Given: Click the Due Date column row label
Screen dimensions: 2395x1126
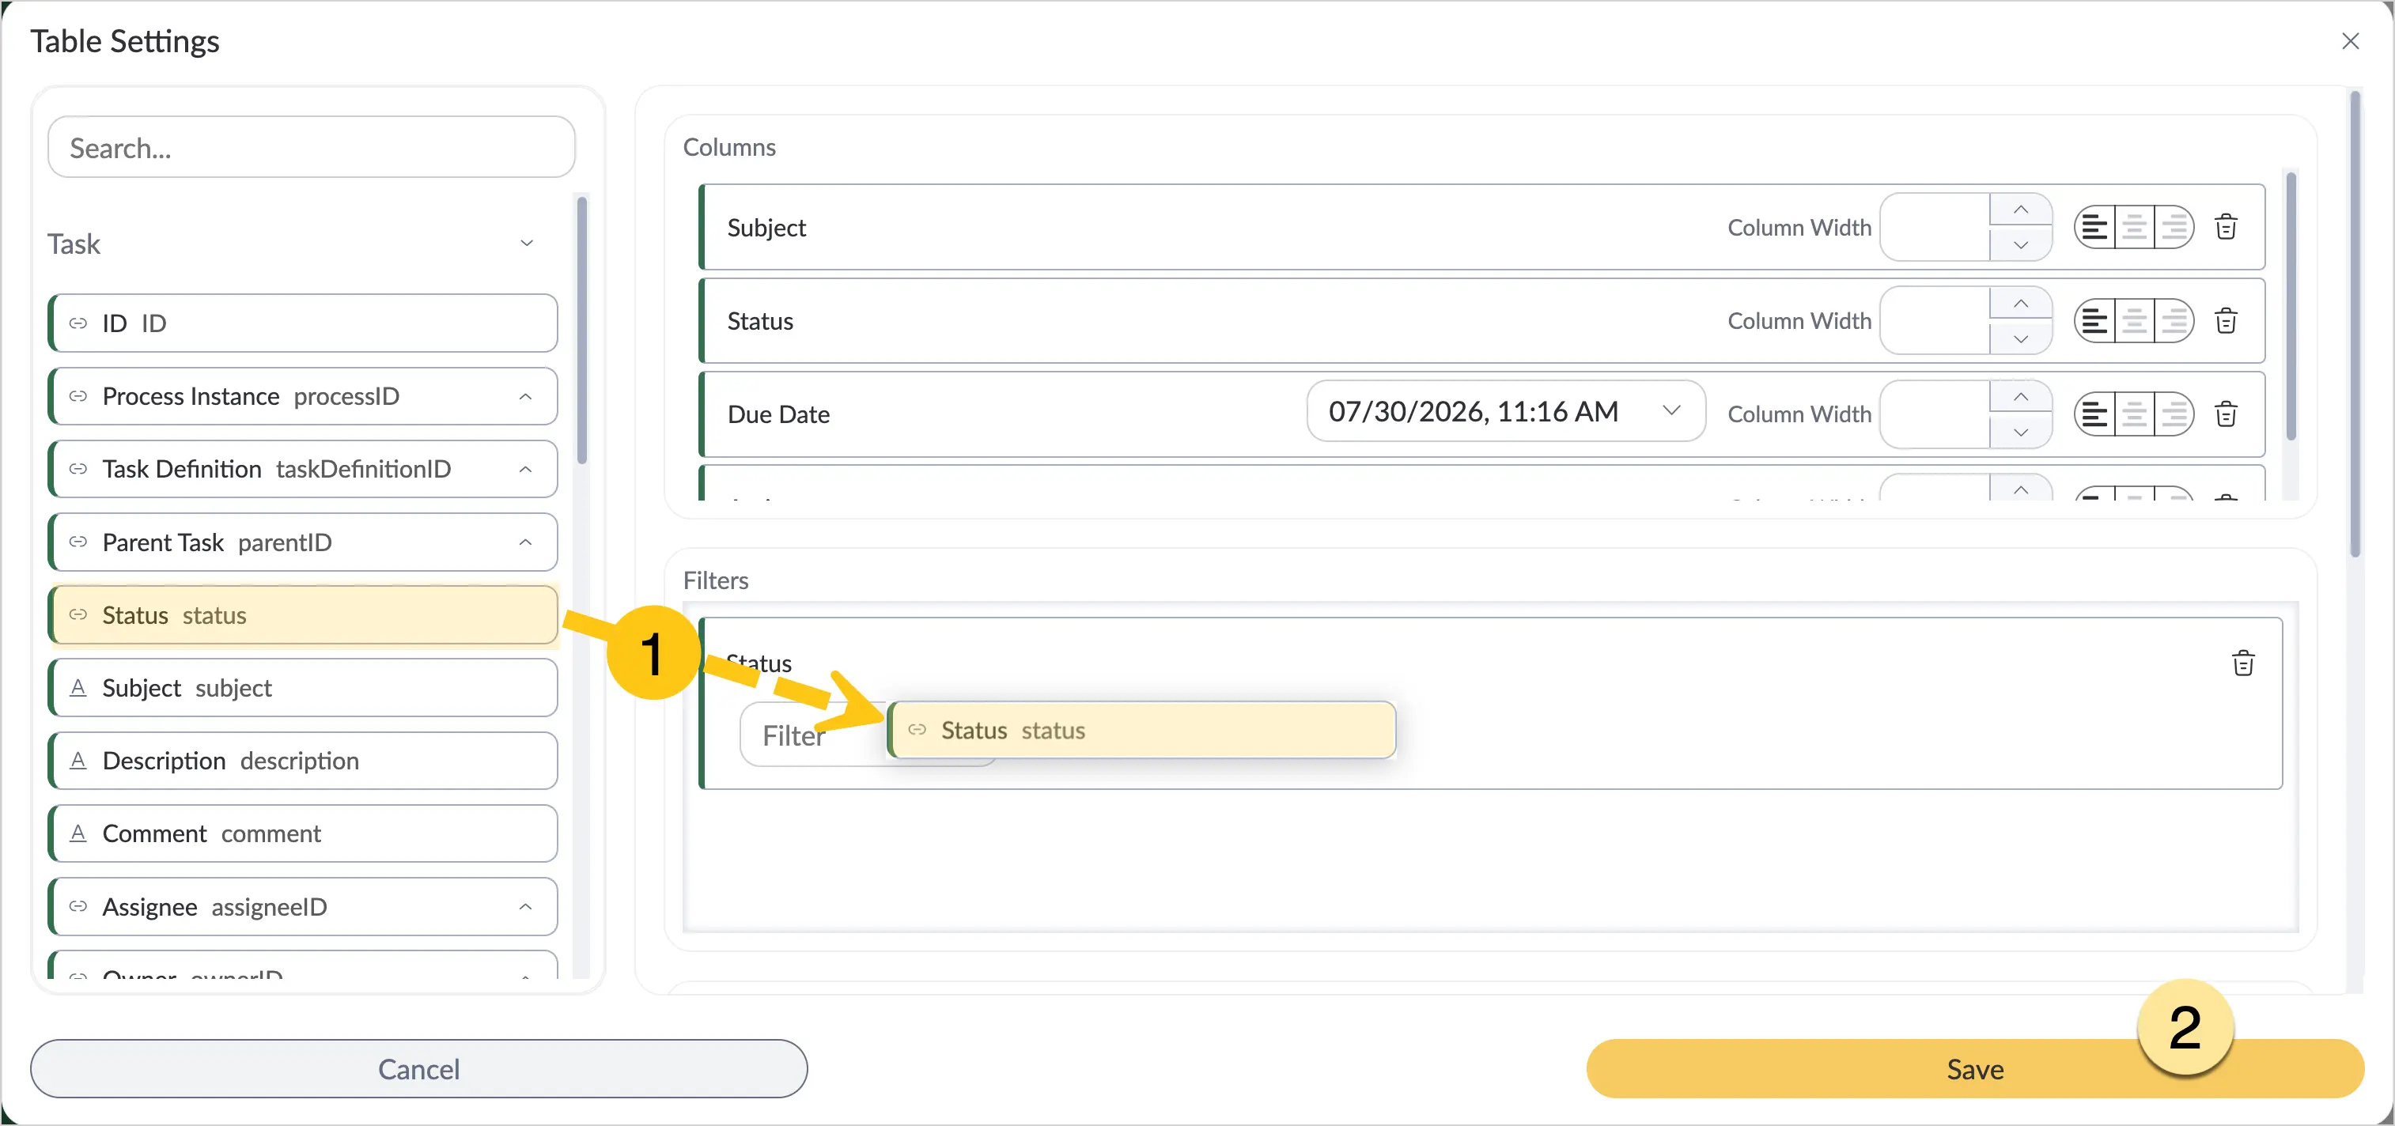Looking at the screenshot, I should coord(778,414).
